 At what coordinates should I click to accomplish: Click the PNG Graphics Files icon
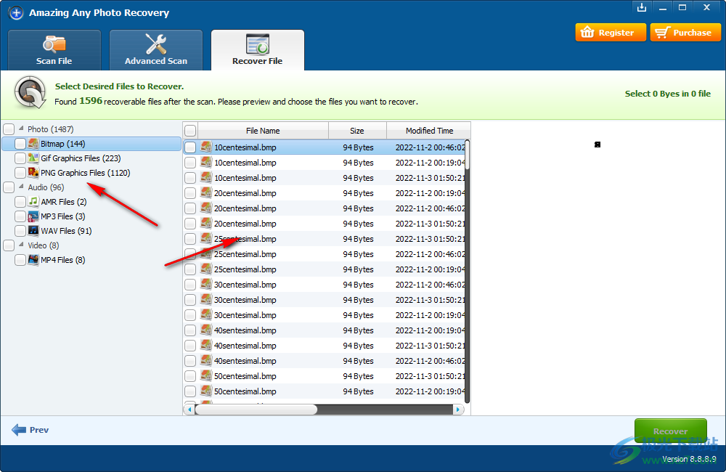33,173
